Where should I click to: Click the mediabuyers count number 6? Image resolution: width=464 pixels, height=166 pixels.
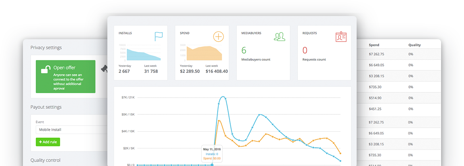pyautogui.click(x=244, y=50)
